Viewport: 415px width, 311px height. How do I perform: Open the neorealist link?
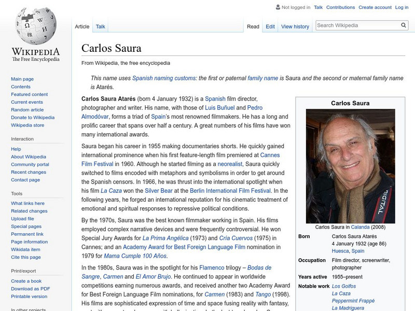pos(230,164)
